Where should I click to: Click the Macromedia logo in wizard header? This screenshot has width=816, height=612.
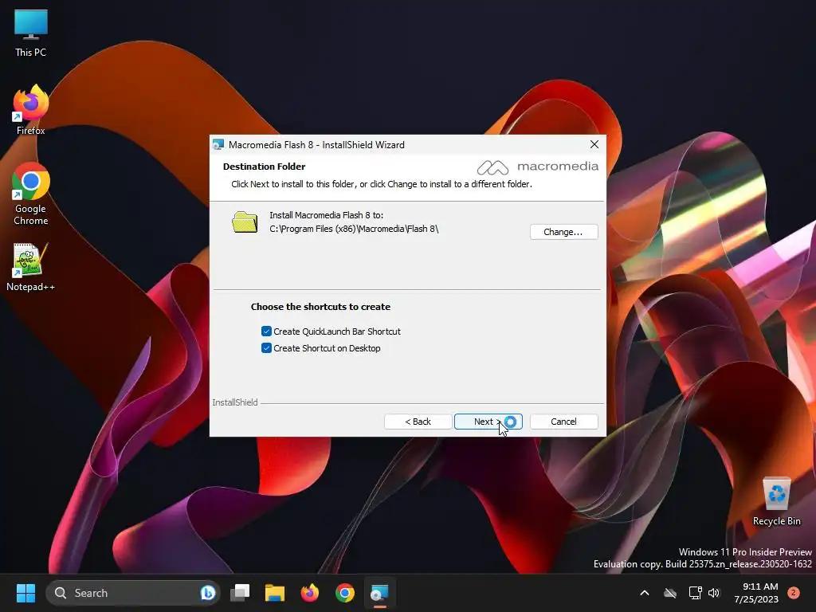538,167
